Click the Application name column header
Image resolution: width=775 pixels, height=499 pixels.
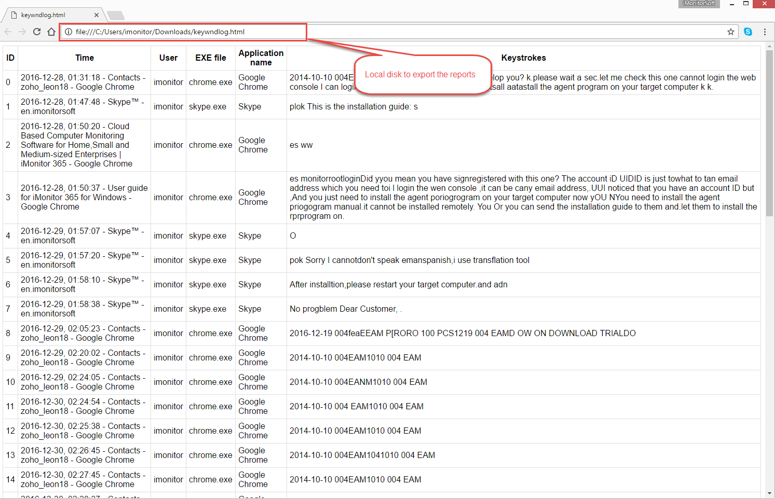coord(261,58)
